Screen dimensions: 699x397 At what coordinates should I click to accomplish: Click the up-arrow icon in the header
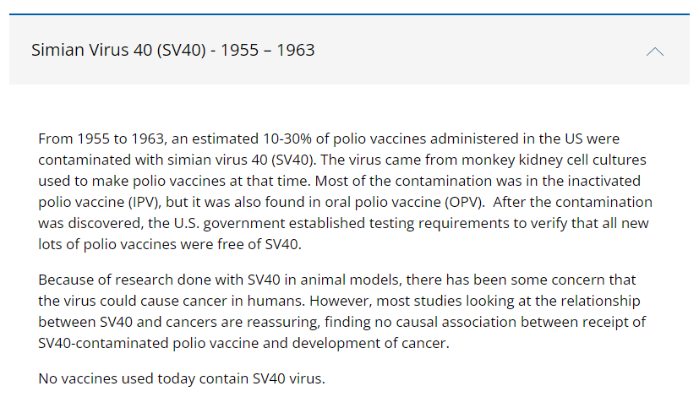654,52
